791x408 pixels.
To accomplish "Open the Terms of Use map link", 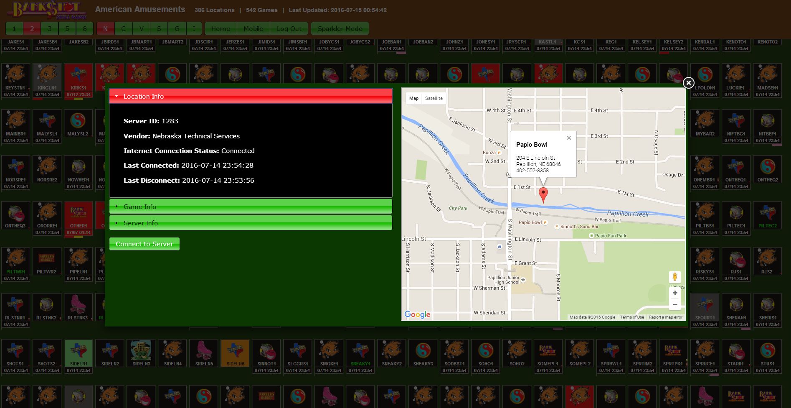I will pos(631,317).
